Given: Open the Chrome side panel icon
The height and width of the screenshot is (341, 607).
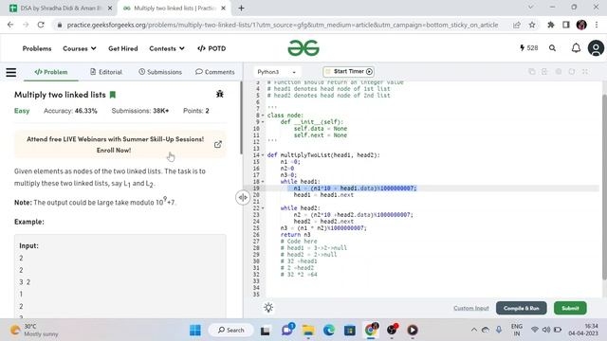Looking at the screenshot, I should (566, 25).
